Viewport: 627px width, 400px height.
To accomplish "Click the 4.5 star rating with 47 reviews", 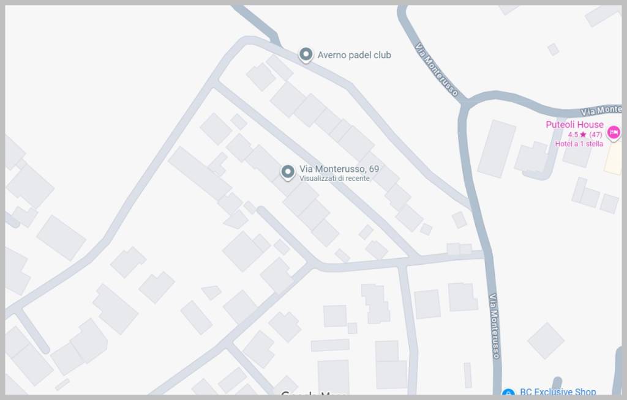I will point(585,135).
